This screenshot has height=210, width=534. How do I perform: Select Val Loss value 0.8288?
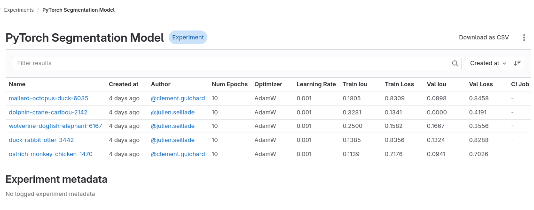pyautogui.click(x=479, y=140)
